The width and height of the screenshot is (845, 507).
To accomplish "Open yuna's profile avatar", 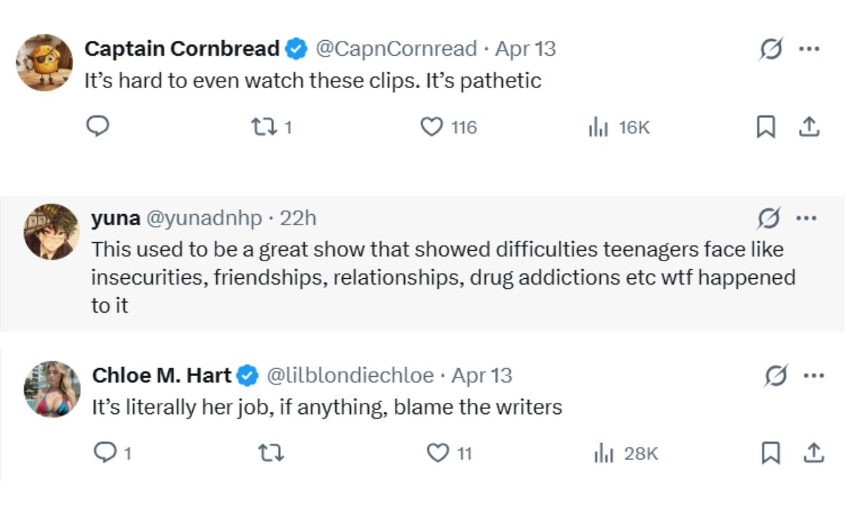I will coord(51,231).
